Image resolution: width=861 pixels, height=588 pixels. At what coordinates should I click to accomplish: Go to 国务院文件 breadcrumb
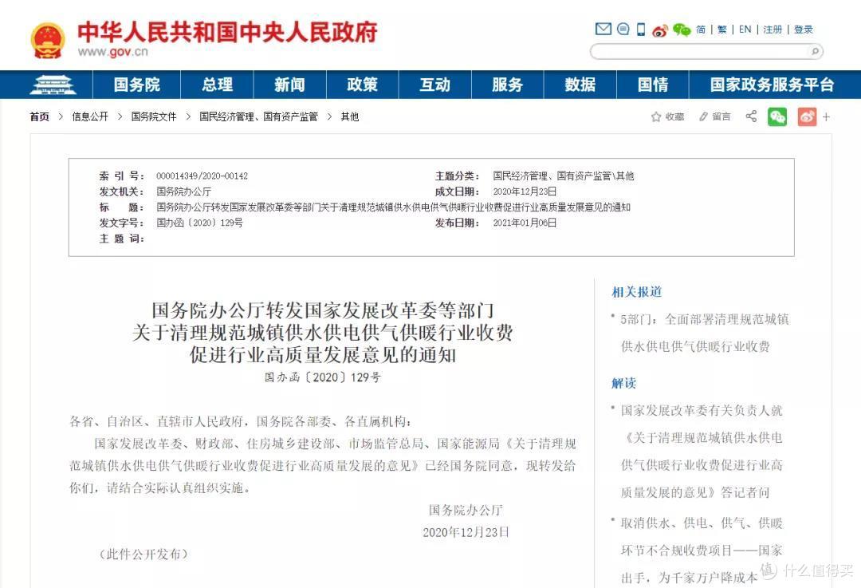tap(154, 116)
